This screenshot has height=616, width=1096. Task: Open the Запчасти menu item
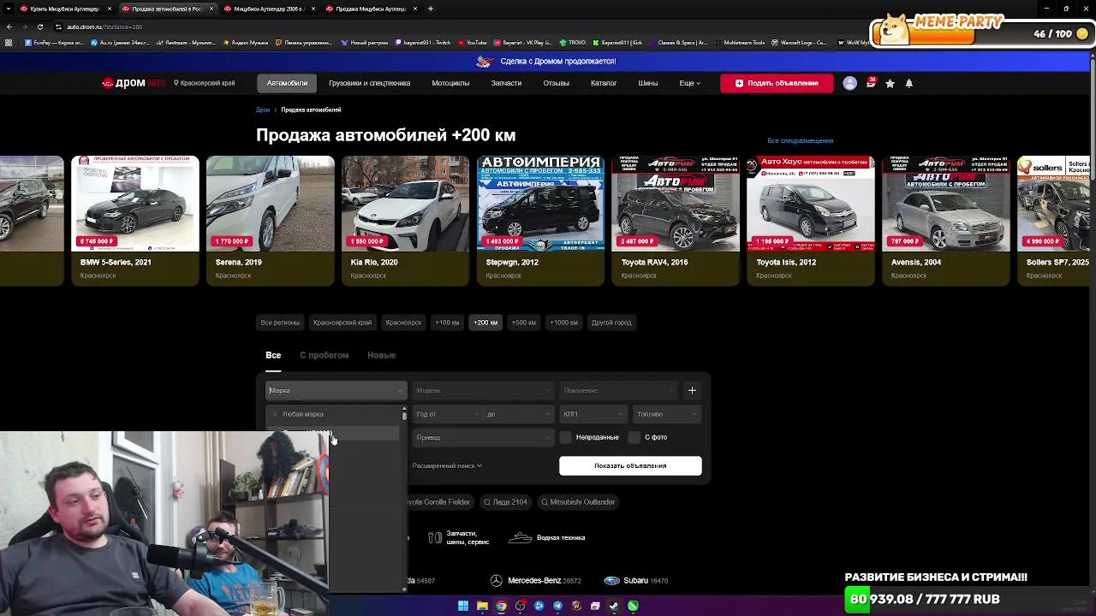(x=506, y=83)
